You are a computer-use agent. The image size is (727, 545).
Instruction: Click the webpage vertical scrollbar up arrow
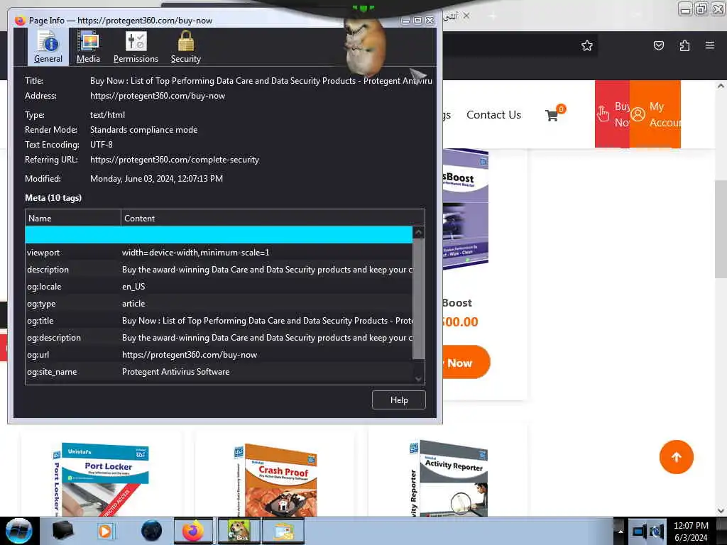click(x=721, y=86)
